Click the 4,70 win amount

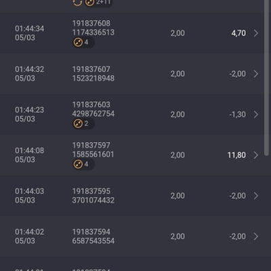click(x=238, y=33)
